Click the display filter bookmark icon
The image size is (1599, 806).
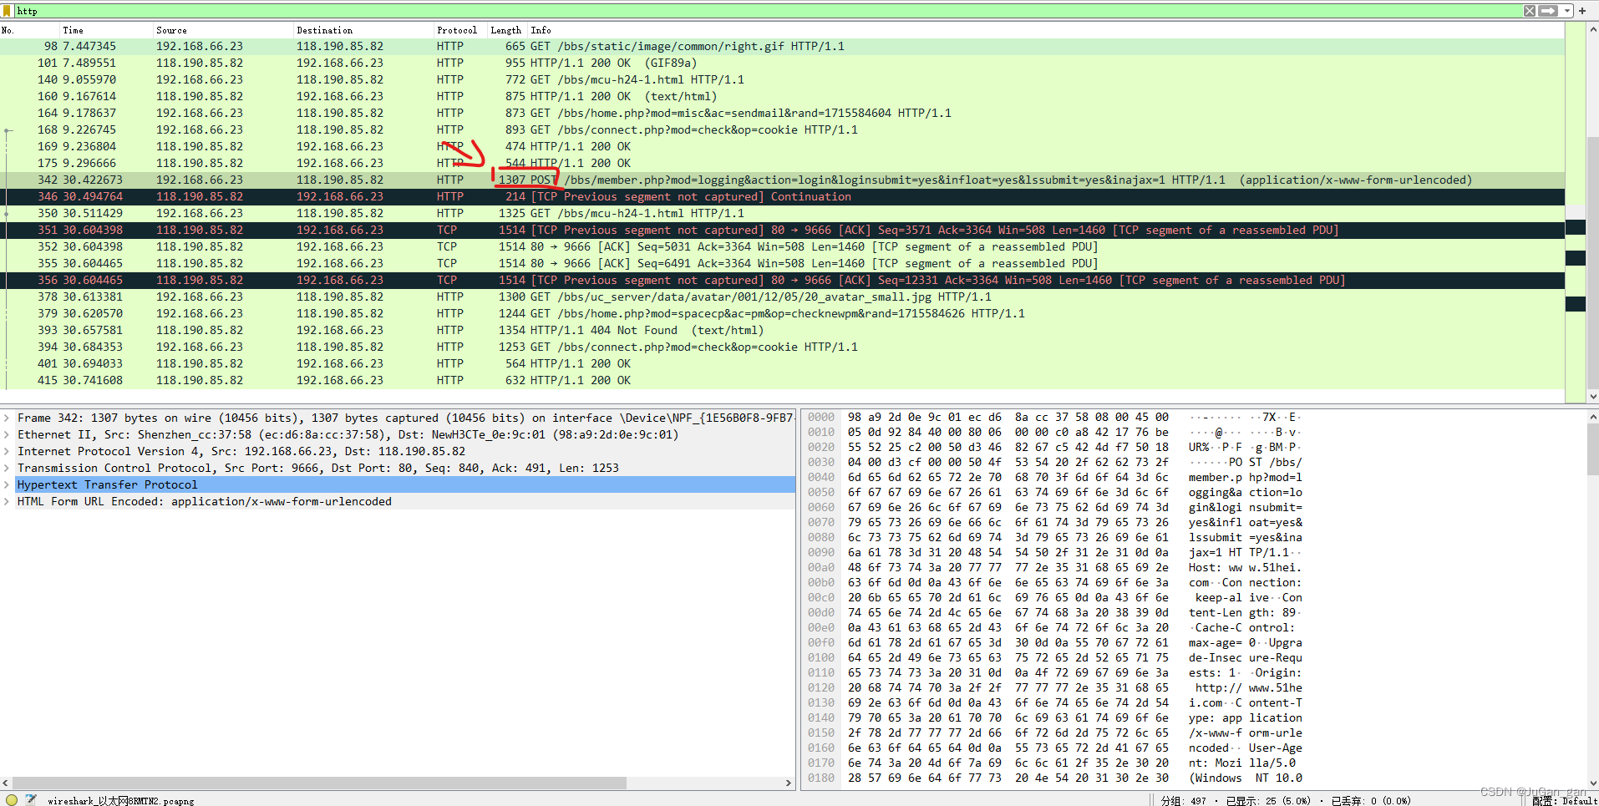tap(8, 11)
